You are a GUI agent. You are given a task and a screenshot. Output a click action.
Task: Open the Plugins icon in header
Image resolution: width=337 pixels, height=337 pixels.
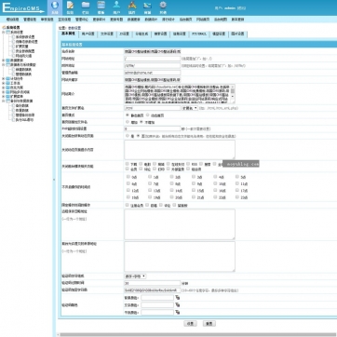[132, 7]
